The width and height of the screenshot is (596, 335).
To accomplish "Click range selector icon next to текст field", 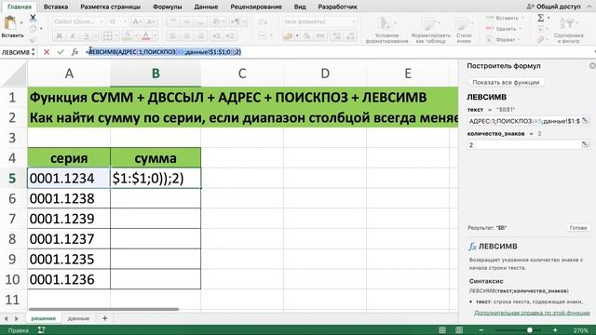I will pos(586,121).
